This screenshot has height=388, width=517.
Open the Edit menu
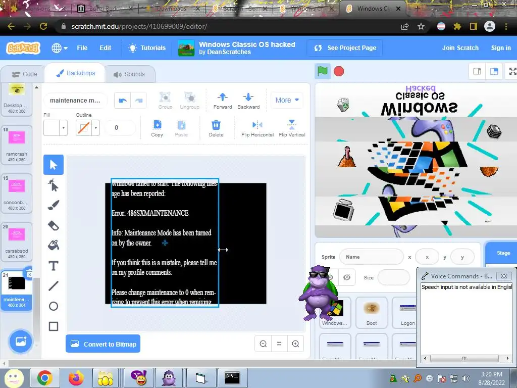pos(105,48)
